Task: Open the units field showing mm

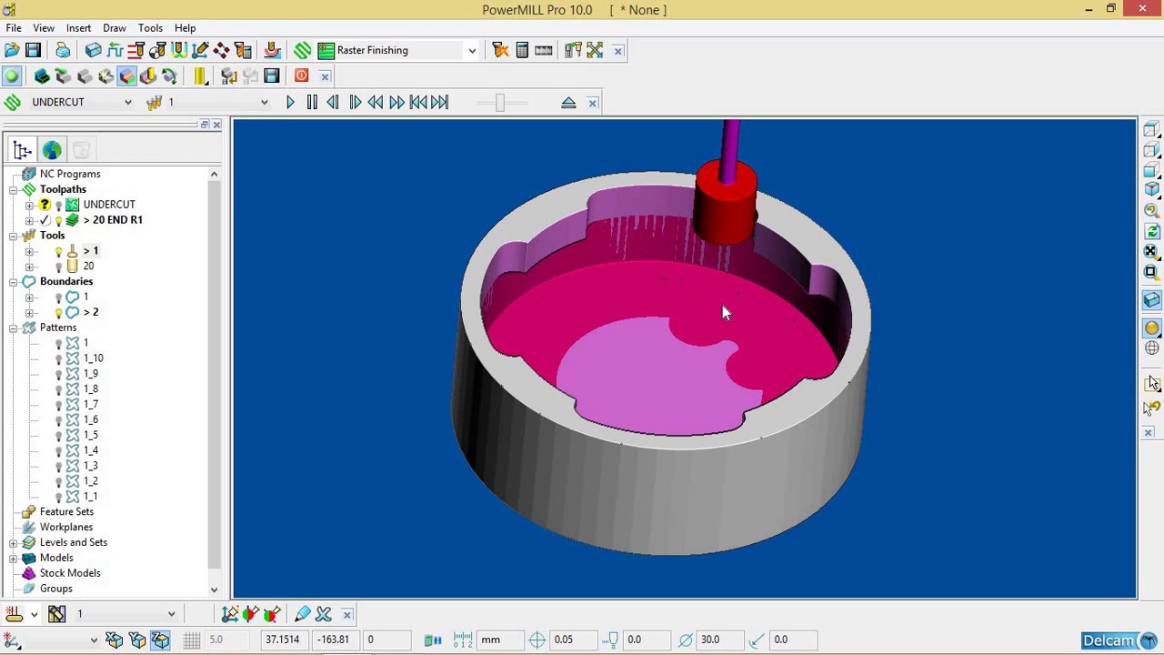Action: 501,640
